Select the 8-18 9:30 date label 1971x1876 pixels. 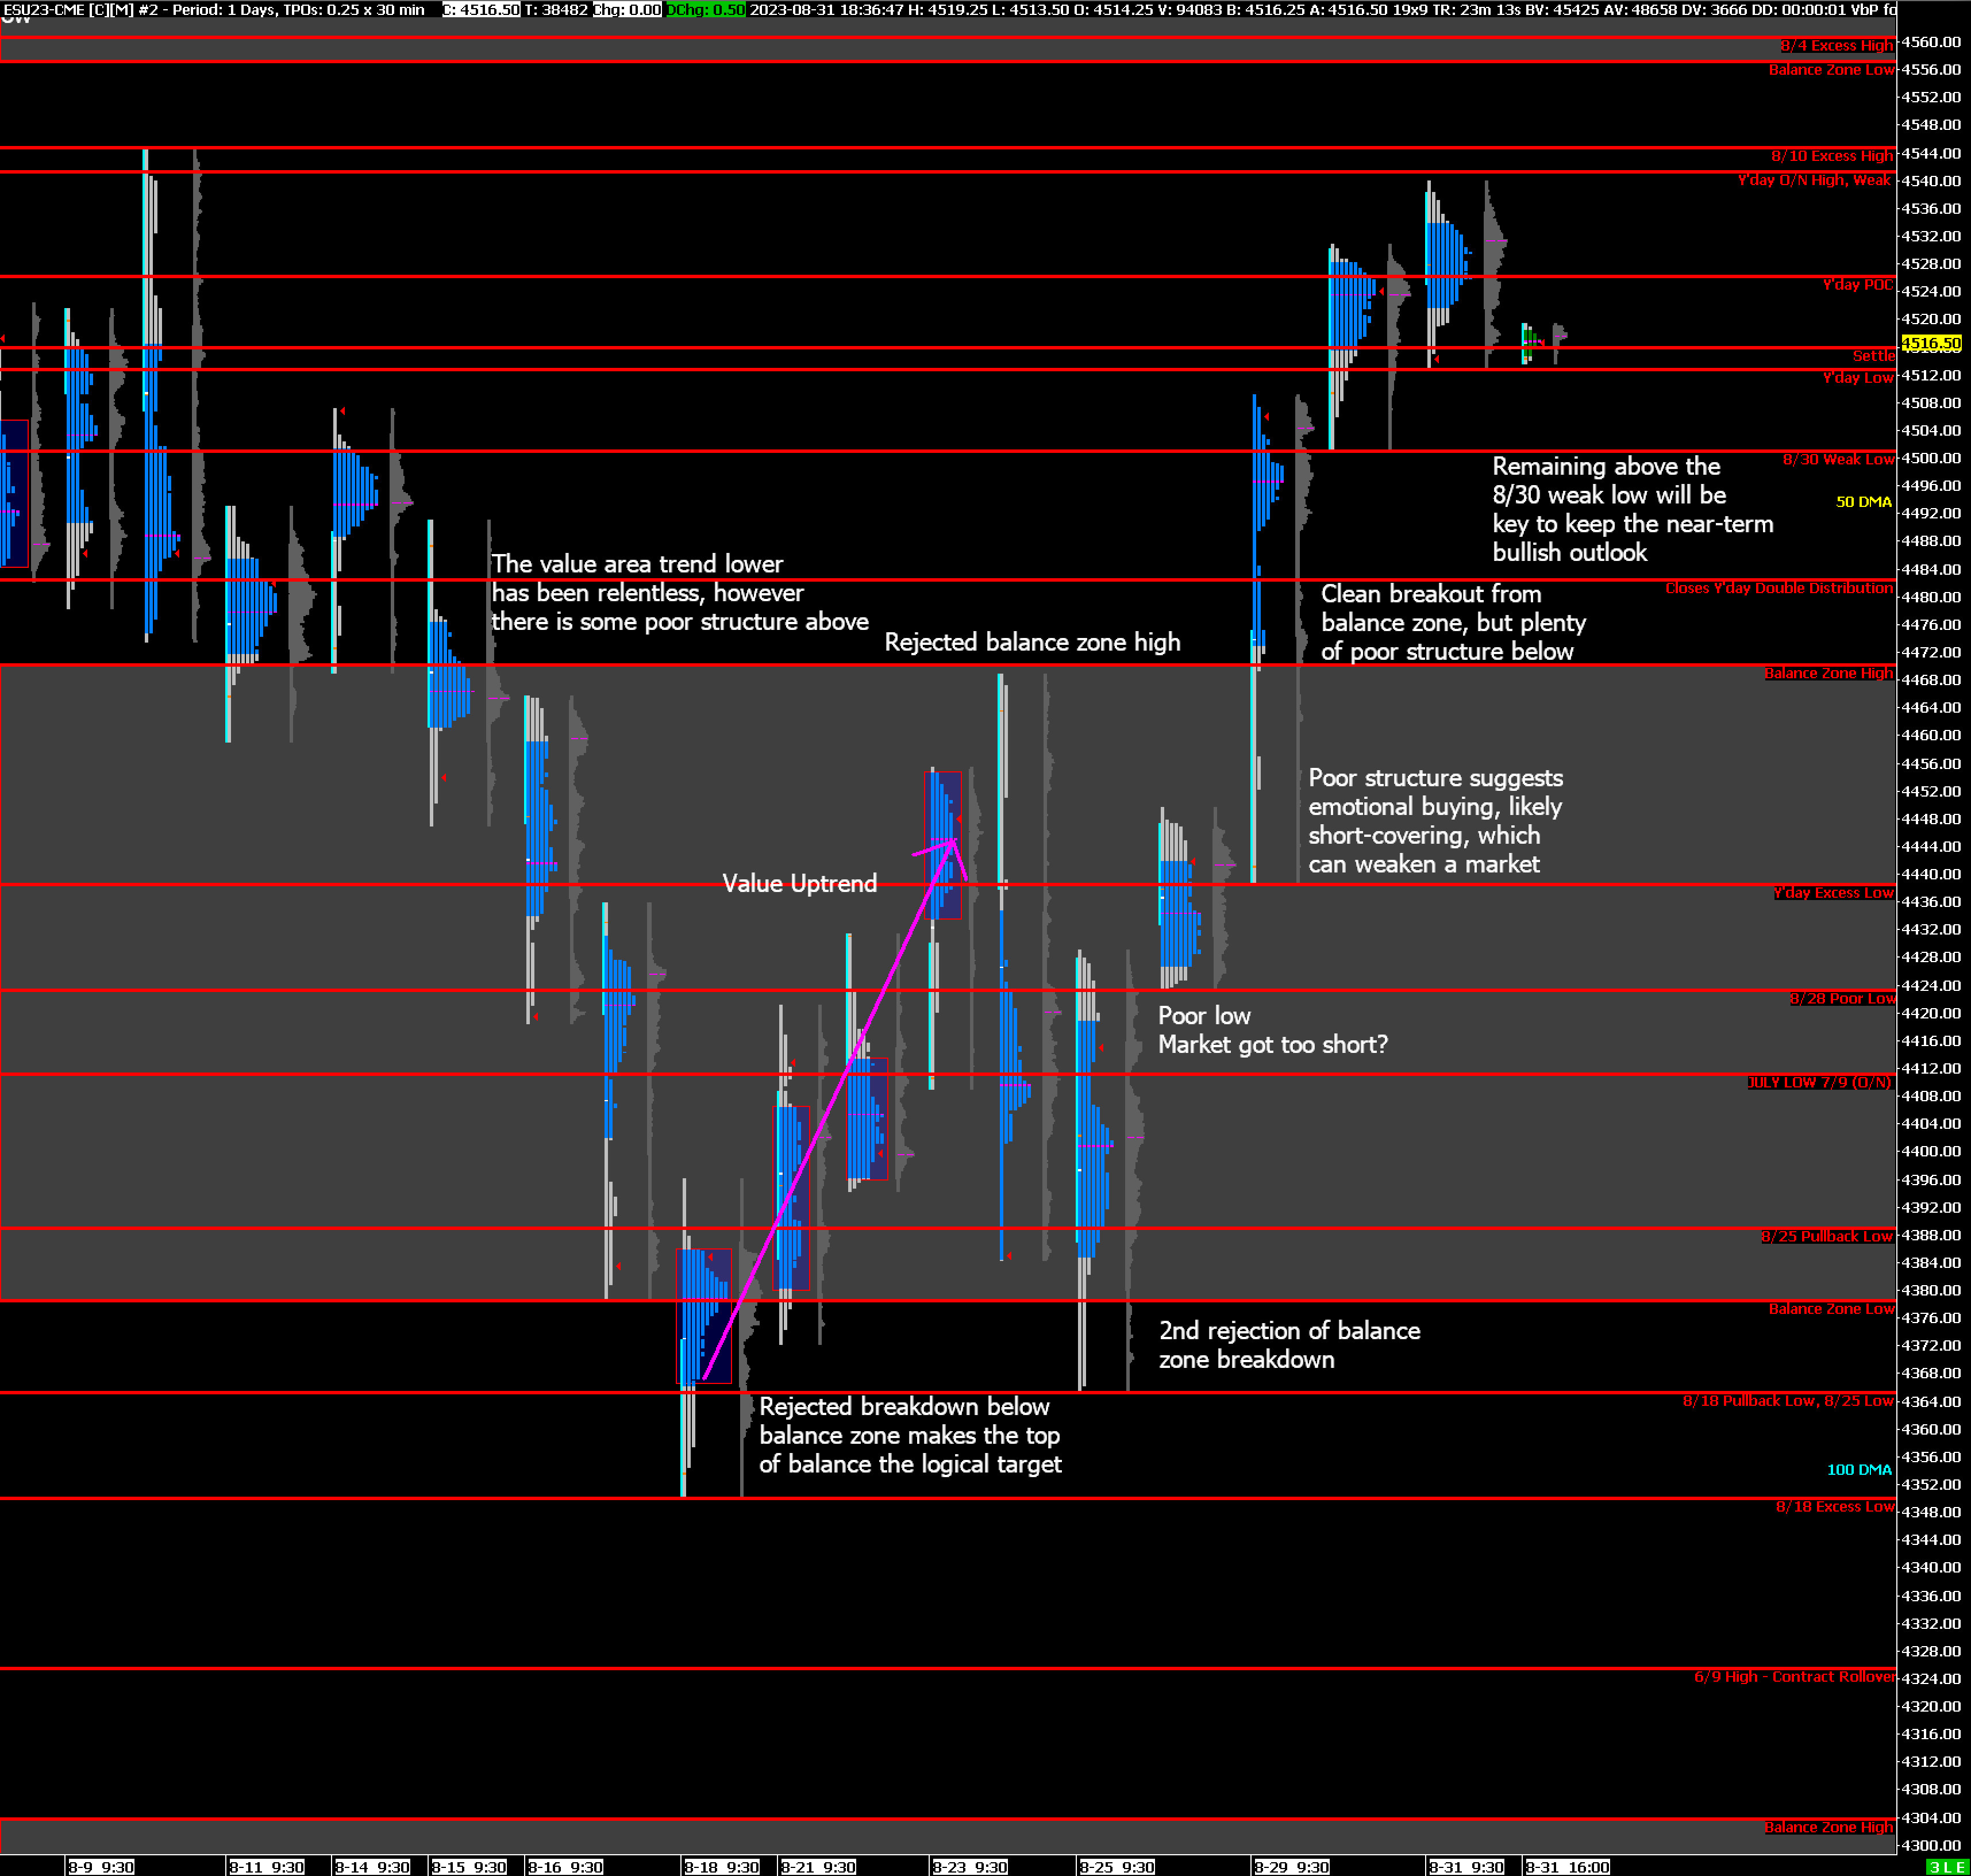(721, 1867)
